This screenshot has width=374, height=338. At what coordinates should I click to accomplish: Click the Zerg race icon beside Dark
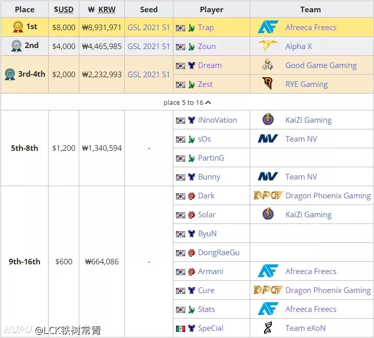(x=191, y=196)
